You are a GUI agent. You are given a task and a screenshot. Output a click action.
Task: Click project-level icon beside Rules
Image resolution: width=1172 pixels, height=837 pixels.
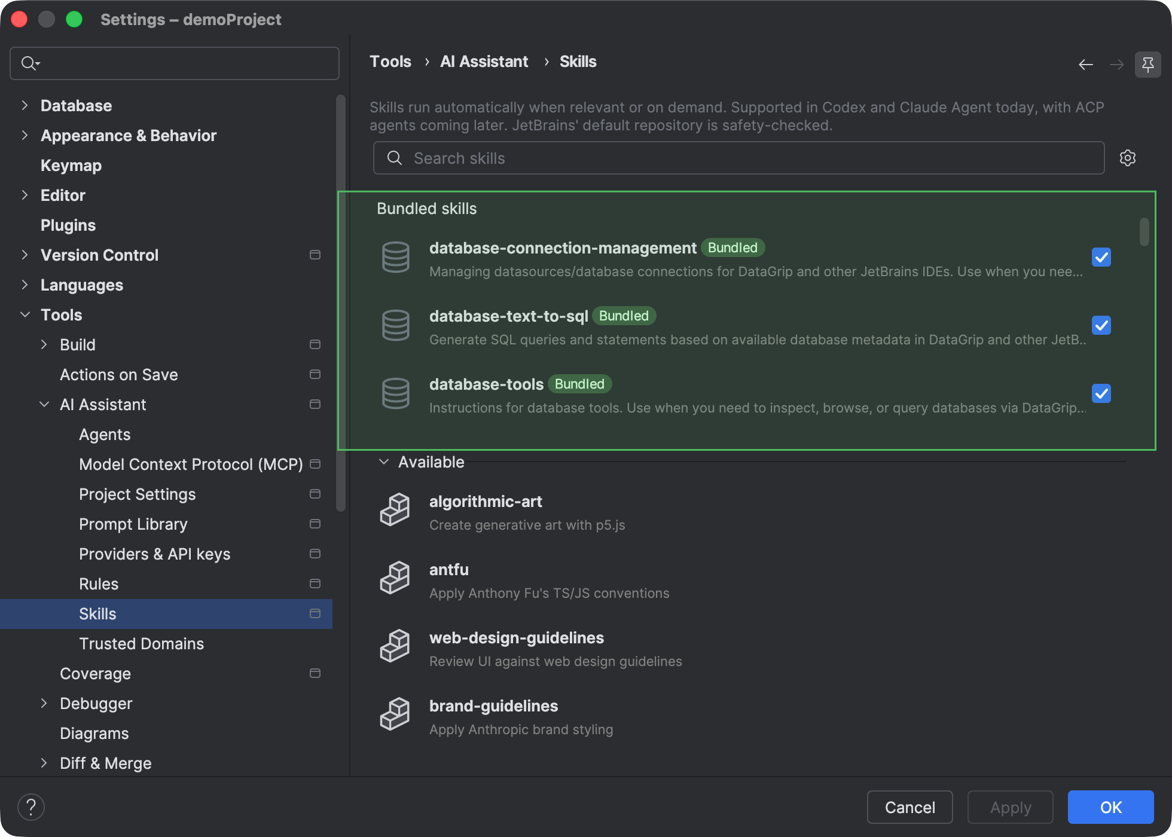pos(315,584)
